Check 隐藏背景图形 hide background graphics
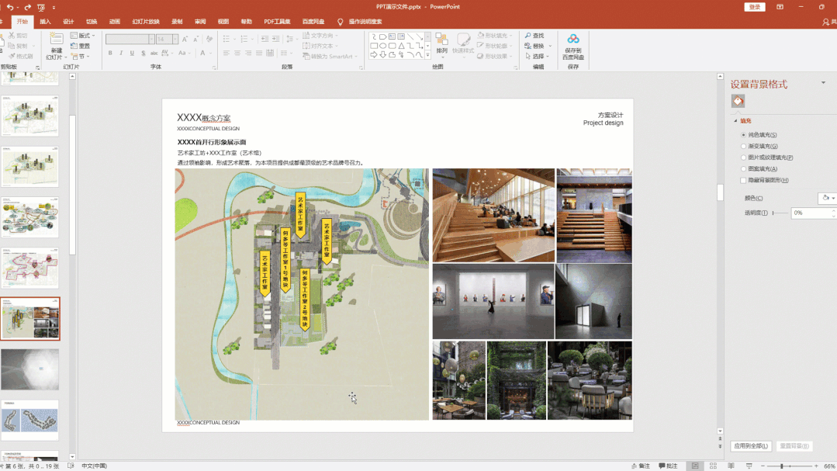 pyautogui.click(x=744, y=181)
